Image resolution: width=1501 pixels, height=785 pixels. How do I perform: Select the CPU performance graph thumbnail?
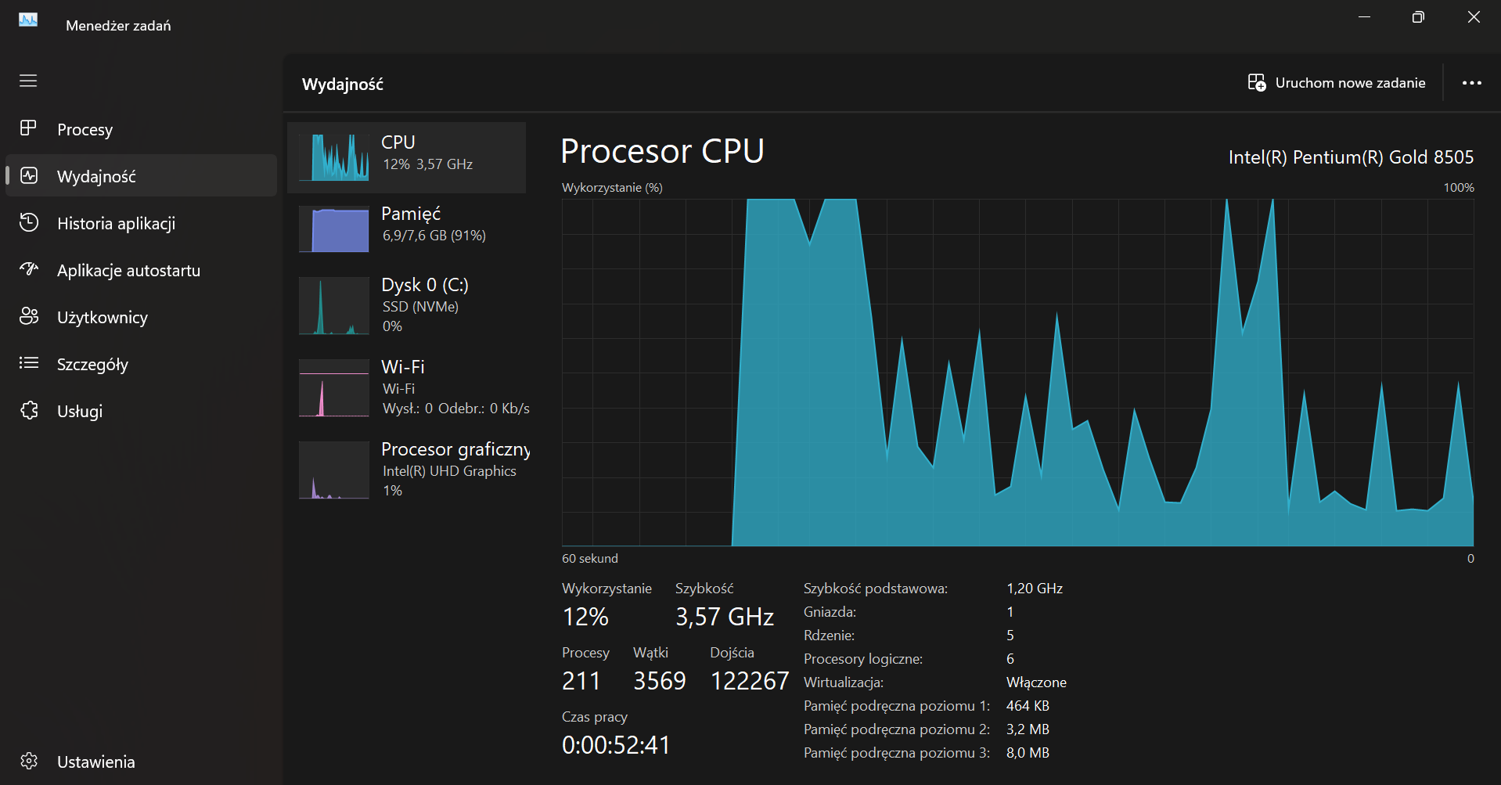pos(334,157)
